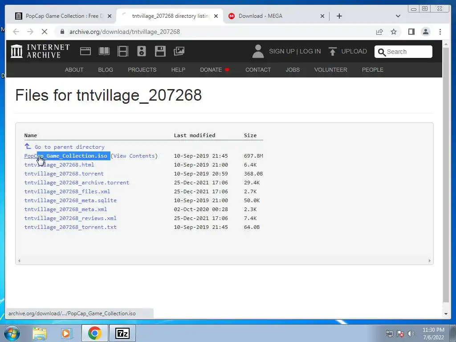Image resolution: width=456 pixels, height=342 pixels.
Task: Open the ABOUT menu item
Action: tap(74, 70)
